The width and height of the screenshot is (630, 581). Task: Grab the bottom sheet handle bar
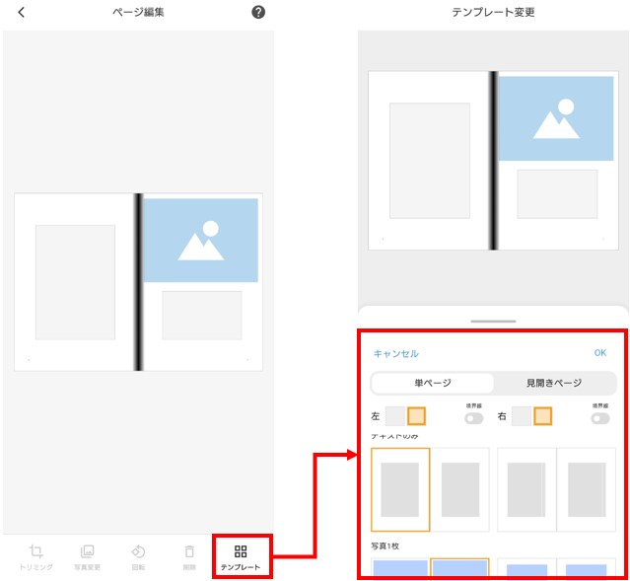(x=493, y=322)
